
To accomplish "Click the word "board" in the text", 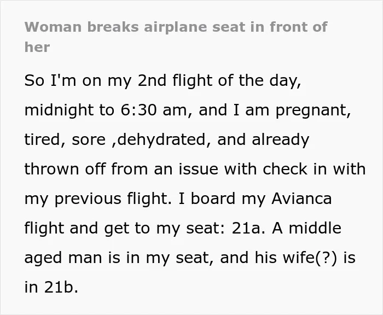I will pos(213,199).
